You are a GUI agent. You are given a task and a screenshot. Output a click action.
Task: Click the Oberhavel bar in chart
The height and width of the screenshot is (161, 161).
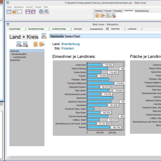100,98
